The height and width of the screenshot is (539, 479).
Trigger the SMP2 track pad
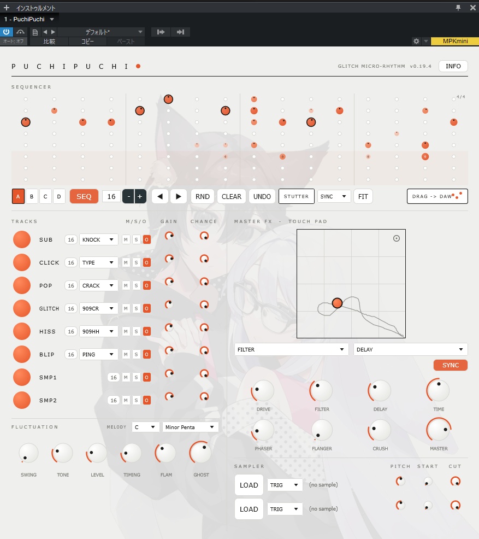[x=22, y=400]
